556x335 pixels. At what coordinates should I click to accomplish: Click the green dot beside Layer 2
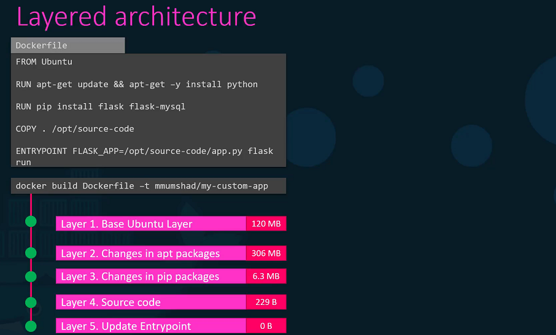31,252
